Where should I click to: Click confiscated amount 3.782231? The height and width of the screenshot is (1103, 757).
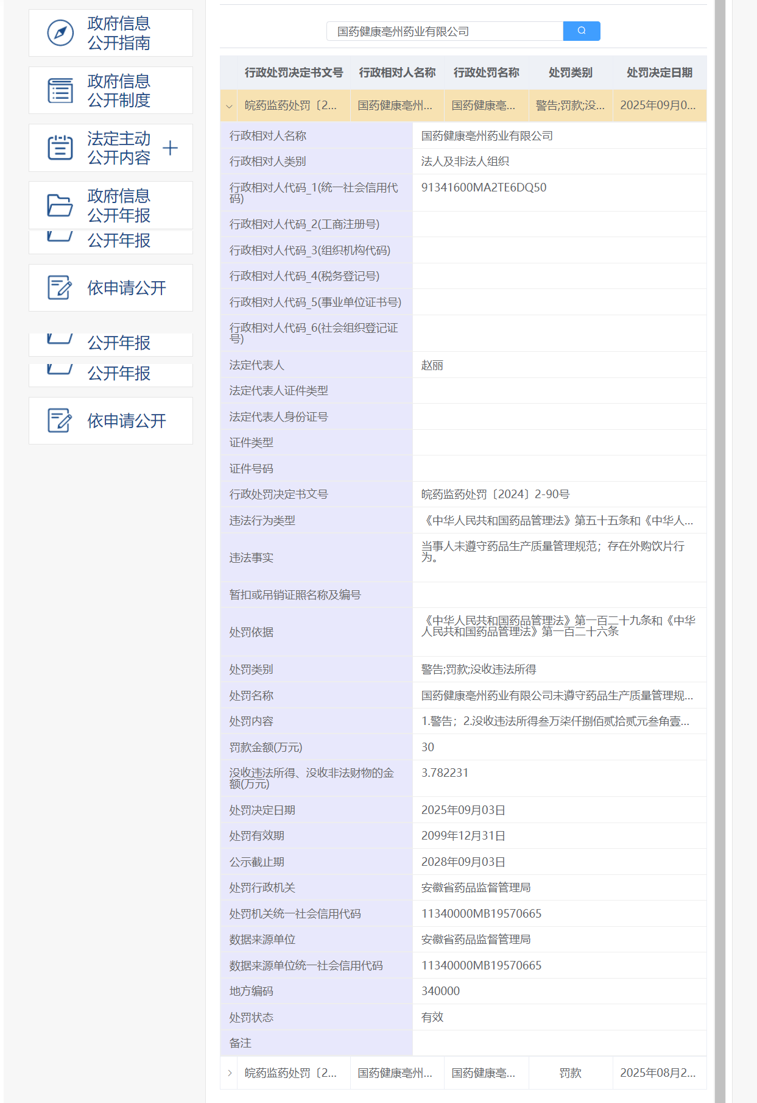click(445, 773)
